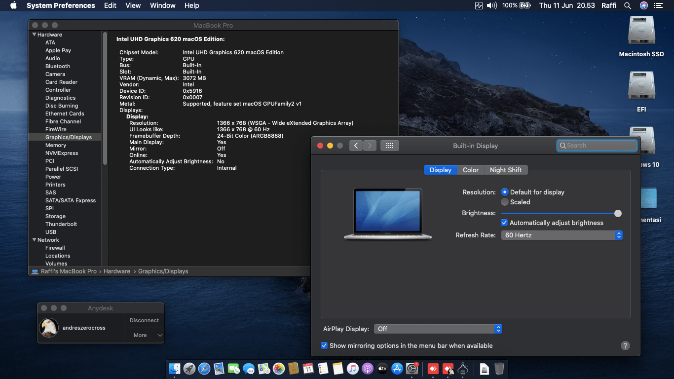Open the View menu
This screenshot has height=379, width=674.
tap(133, 5)
